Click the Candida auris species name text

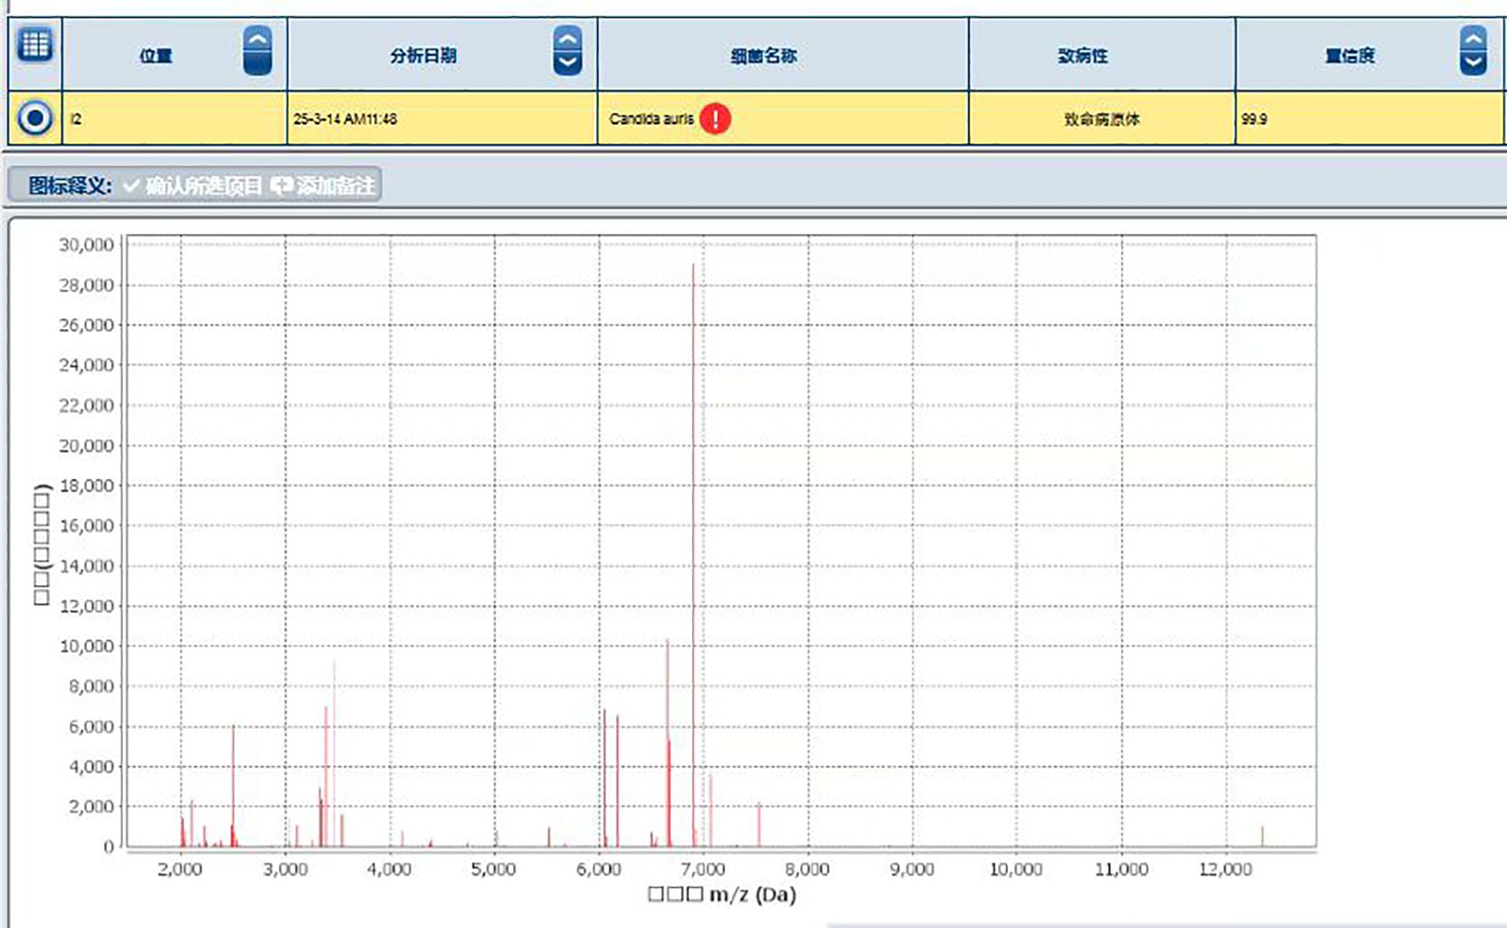[651, 118]
